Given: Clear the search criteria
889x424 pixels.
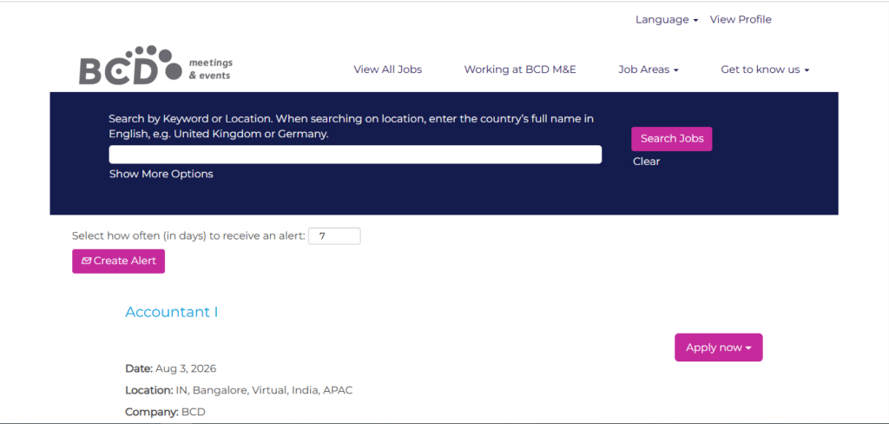Looking at the screenshot, I should pos(646,162).
